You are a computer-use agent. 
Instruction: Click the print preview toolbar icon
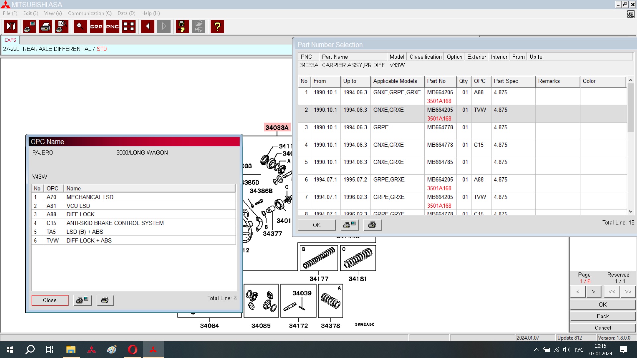[x=62, y=27]
